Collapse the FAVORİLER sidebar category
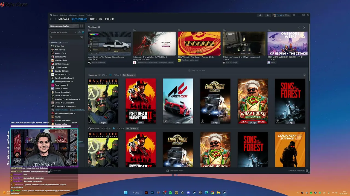 (50, 43)
